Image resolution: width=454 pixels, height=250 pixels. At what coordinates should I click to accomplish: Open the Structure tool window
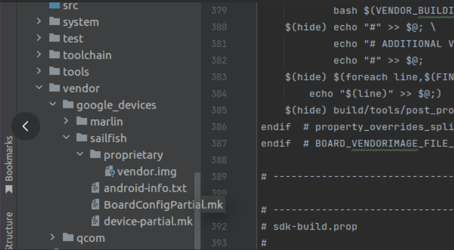click(x=9, y=231)
